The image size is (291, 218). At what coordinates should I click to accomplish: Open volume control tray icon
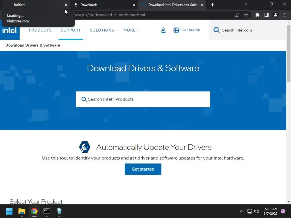point(257,211)
